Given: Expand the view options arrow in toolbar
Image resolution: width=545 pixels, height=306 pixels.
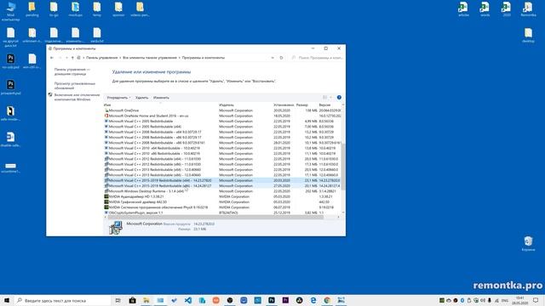Looking at the screenshot, I should click(x=331, y=98).
